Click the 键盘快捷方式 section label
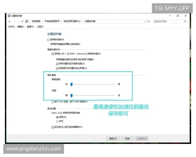This screenshot has height=157, width=196. pos(54,50)
